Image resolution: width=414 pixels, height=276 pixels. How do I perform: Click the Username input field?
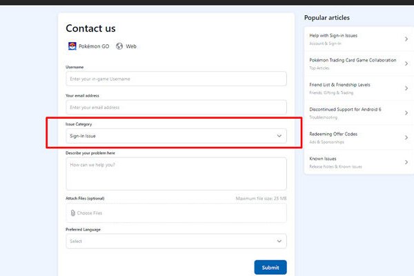pyautogui.click(x=176, y=79)
